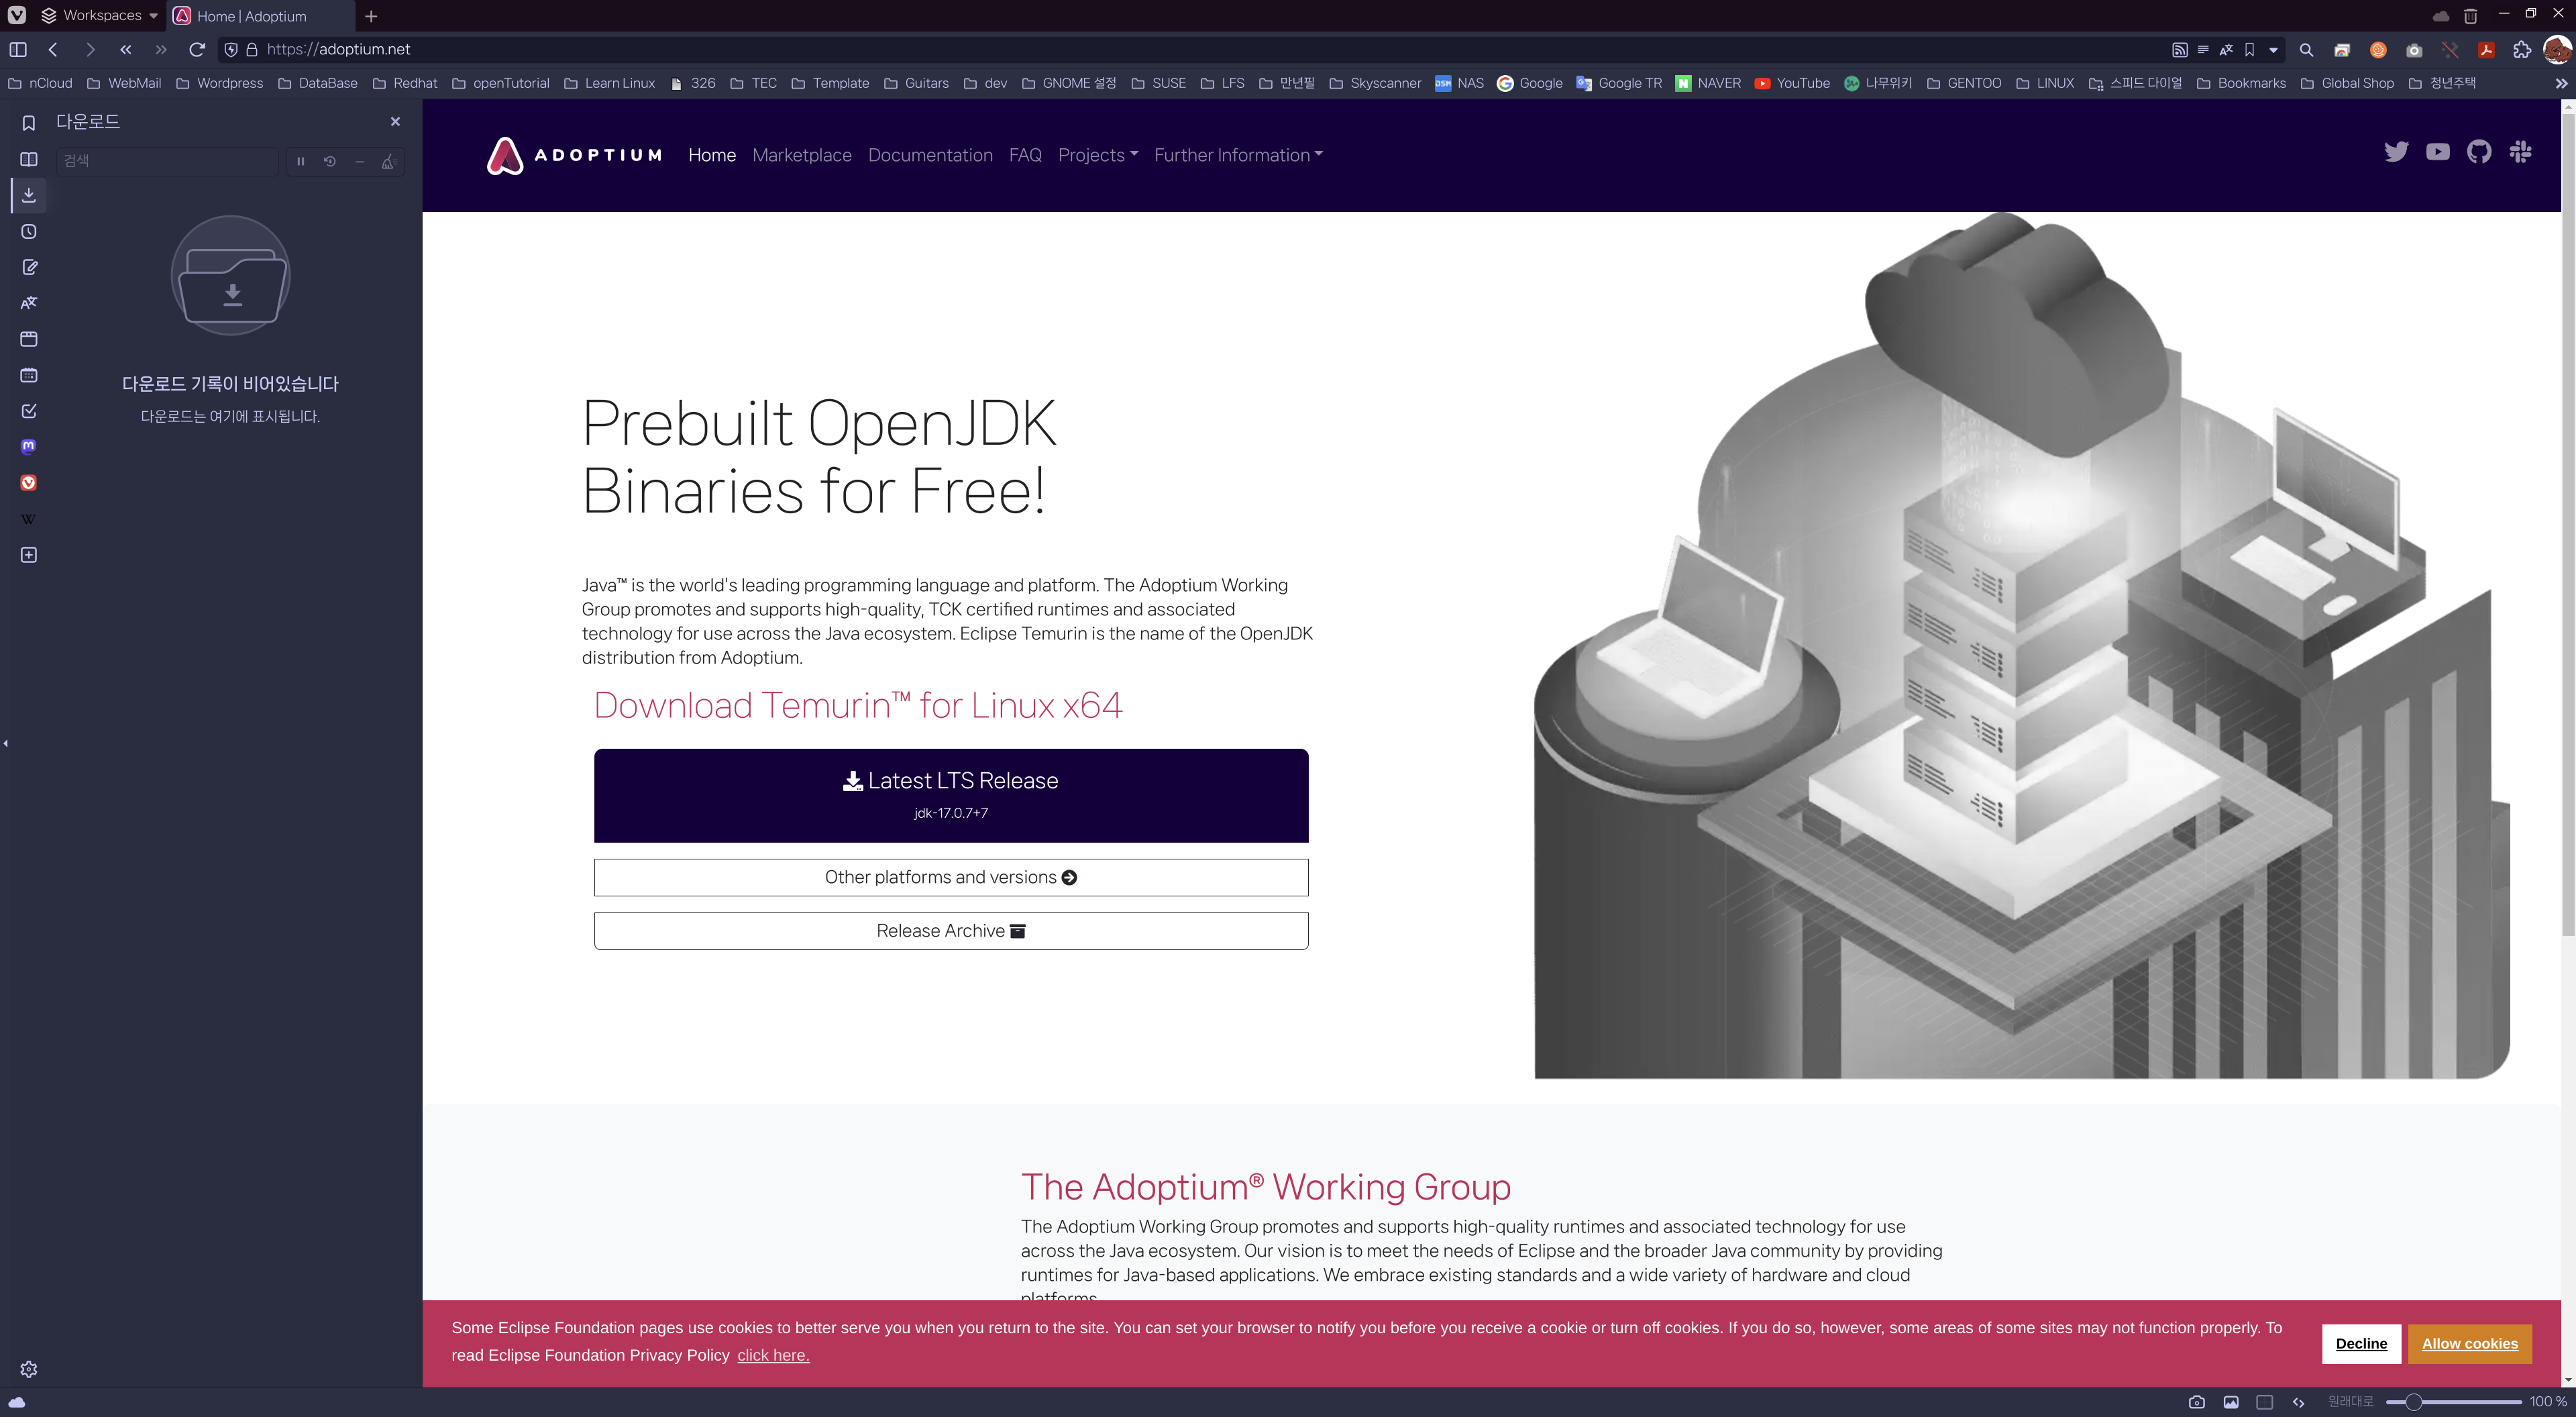Open the Mastodon web panel
The image size is (2576, 1417).
pos(29,446)
